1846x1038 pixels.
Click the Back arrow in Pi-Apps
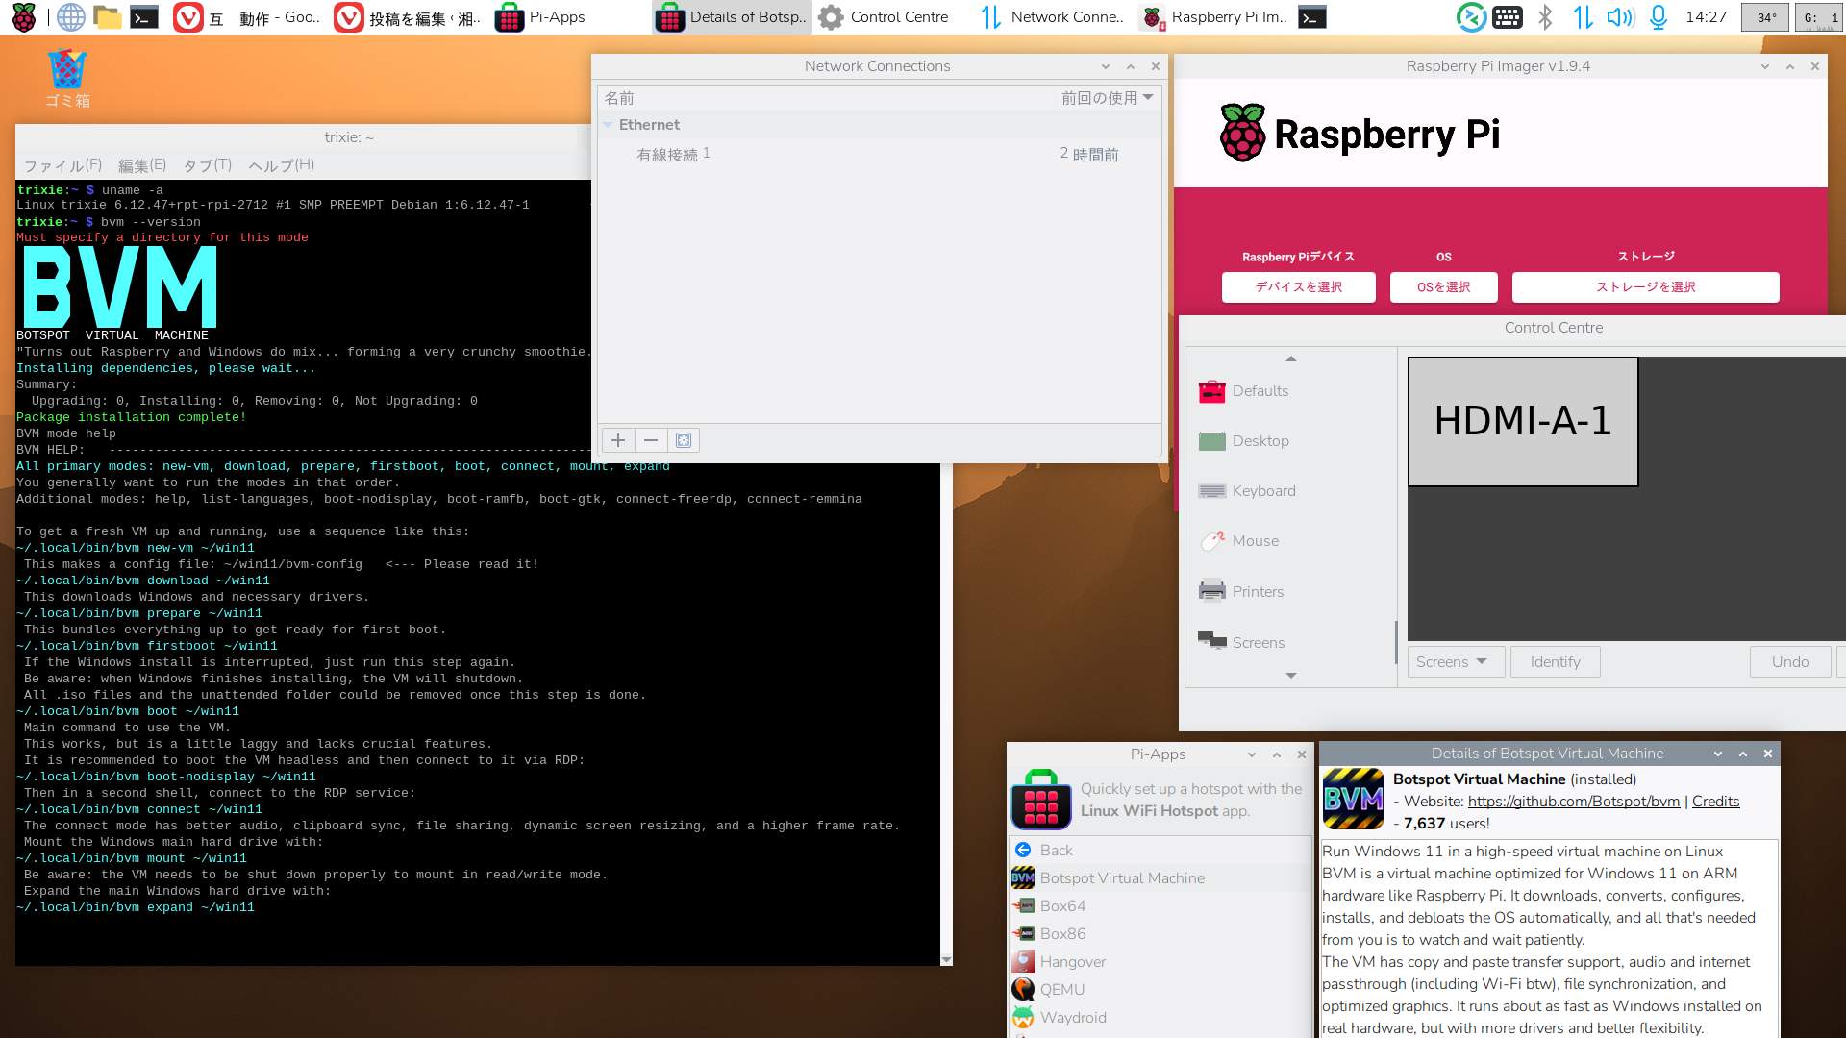coord(1023,850)
